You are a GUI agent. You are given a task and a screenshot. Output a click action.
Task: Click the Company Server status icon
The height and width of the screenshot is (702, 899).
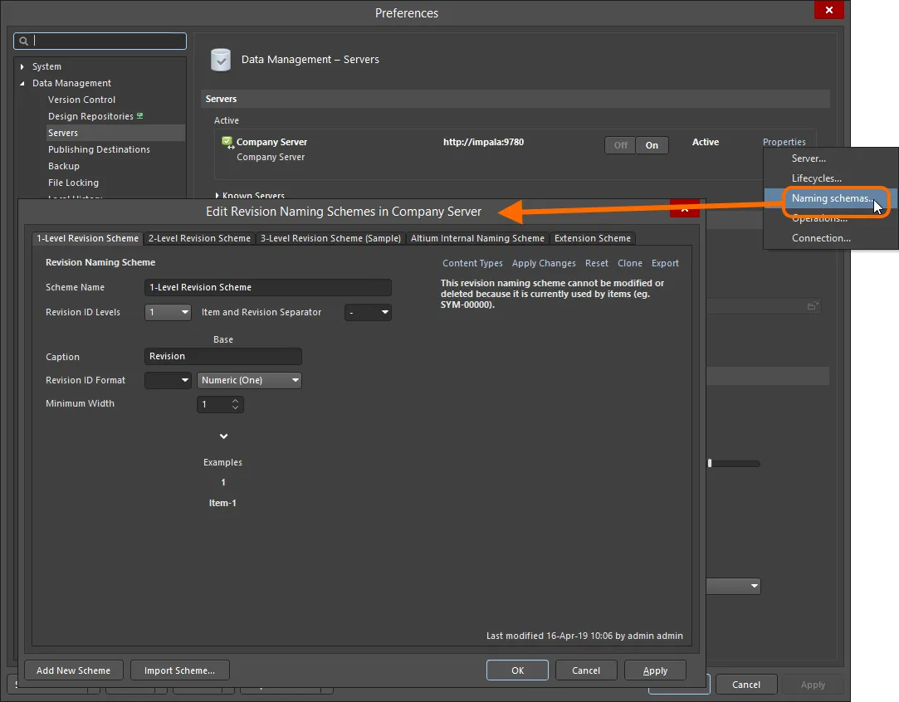(x=227, y=143)
